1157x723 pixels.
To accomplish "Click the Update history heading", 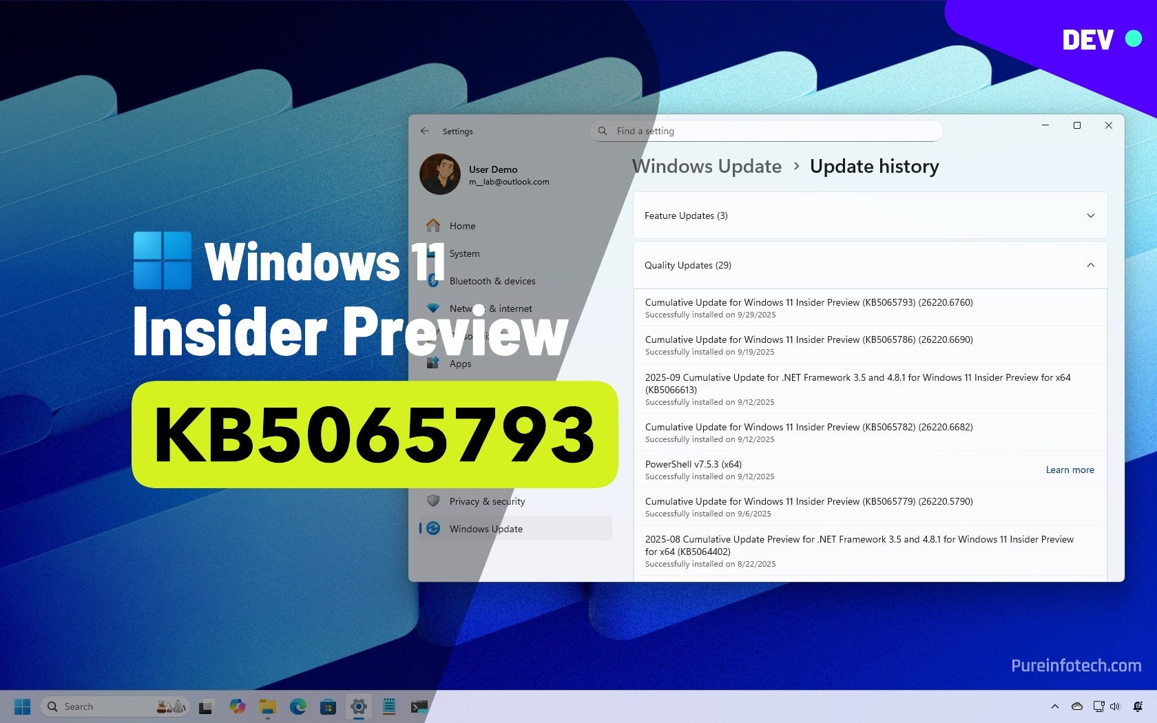I will click(874, 167).
